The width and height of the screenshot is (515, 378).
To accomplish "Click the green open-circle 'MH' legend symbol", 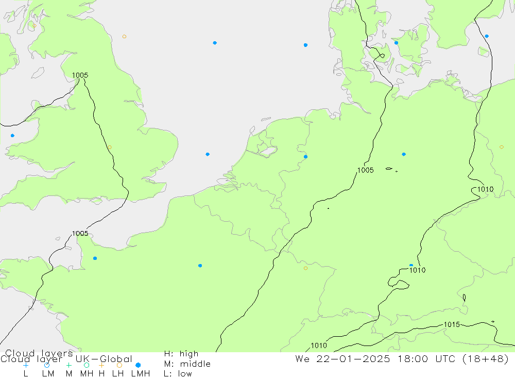I will point(87,365).
